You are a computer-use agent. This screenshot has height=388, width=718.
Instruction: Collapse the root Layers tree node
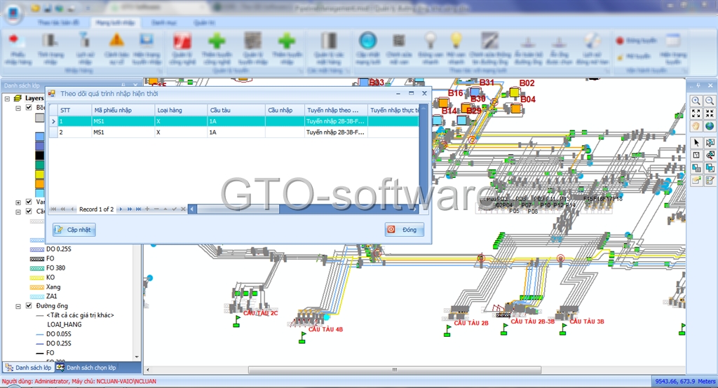tap(7, 98)
